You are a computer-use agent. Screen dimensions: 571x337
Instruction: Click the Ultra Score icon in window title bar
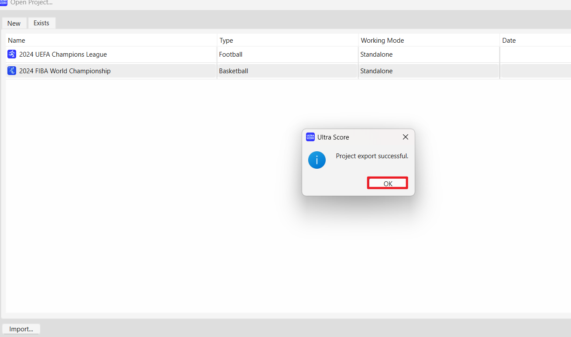pos(3,3)
